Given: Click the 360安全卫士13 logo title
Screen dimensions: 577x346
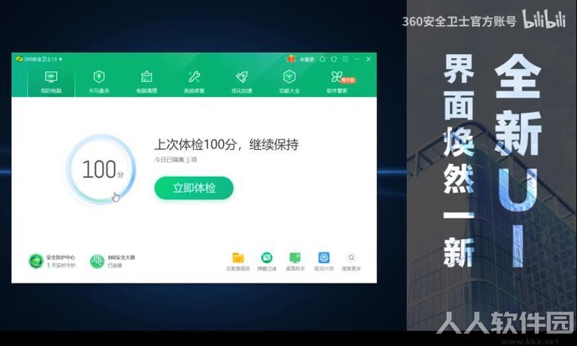Looking at the screenshot, I should pos(37,59).
